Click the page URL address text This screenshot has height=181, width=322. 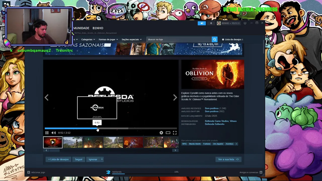pyautogui.click(x=96, y=33)
